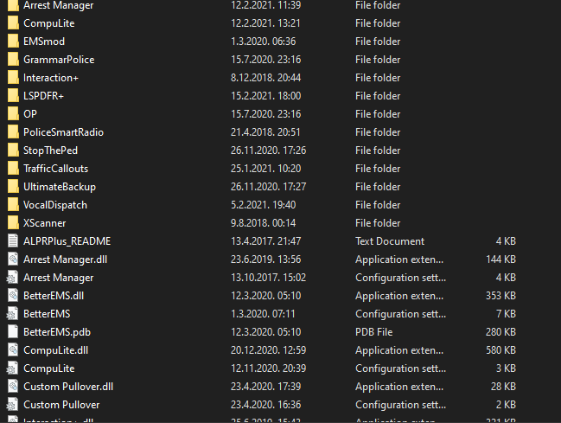Click the Interaction+ folder name

(x=51, y=78)
